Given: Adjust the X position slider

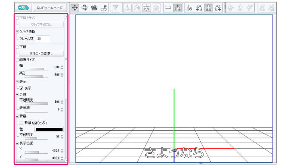Looking at the screenshot, I should [x=36, y=152].
